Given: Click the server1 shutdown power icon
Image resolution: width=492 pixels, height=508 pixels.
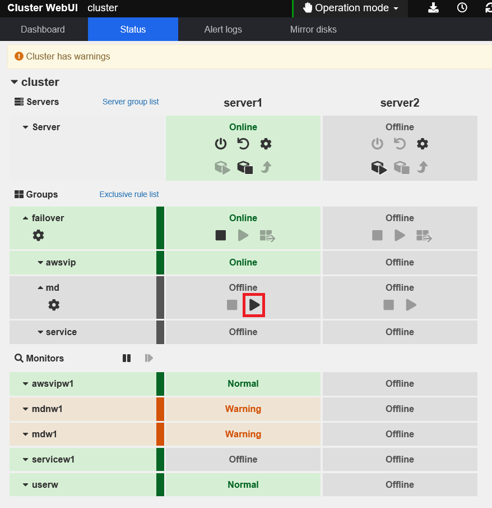Looking at the screenshot, I should tap(221, 144).
